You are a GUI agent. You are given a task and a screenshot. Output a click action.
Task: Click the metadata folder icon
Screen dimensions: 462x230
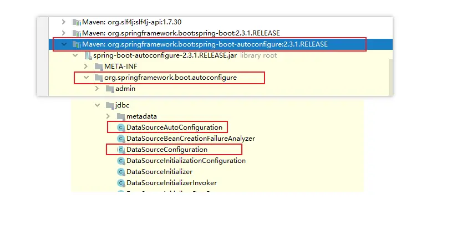[121, 116]
